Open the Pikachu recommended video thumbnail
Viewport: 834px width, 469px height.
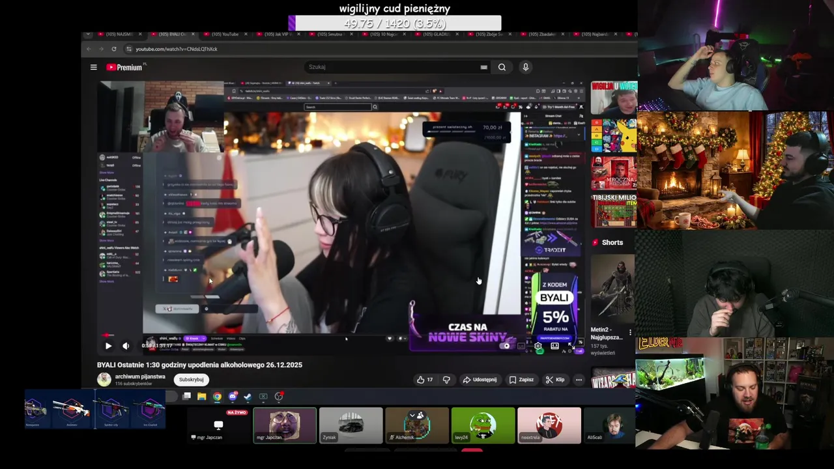click(614, 135)
